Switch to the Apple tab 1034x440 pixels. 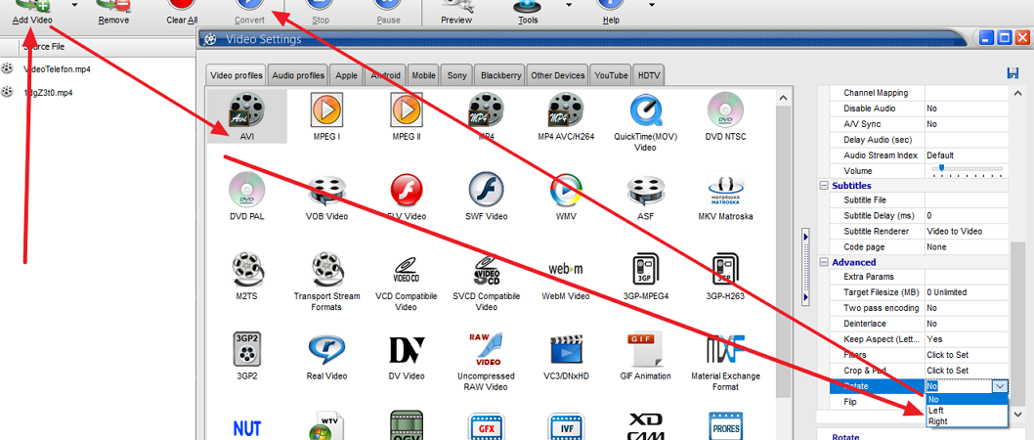346,75
